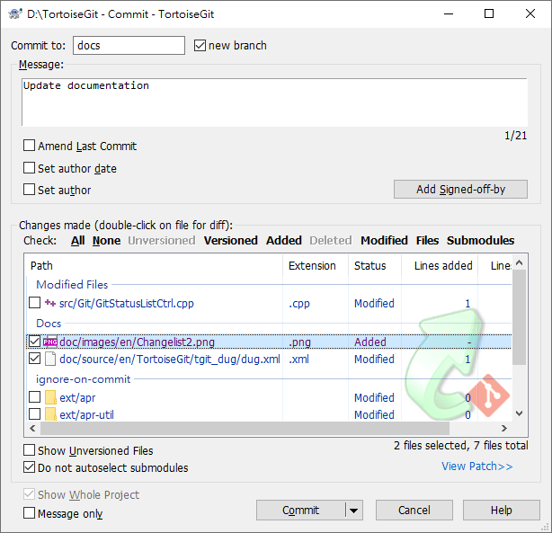
Task: Select the doc/images/en/Changelist2.png path text
Action: 137,342
